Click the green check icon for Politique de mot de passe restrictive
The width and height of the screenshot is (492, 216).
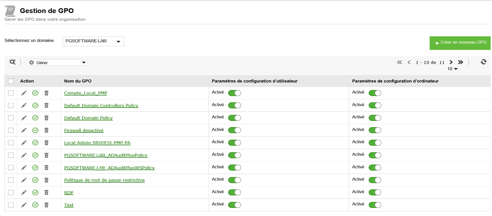click(x=35, y=180)
